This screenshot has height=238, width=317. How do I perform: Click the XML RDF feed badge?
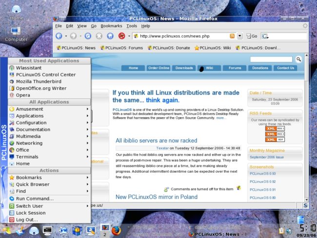(x=275, y=139)
